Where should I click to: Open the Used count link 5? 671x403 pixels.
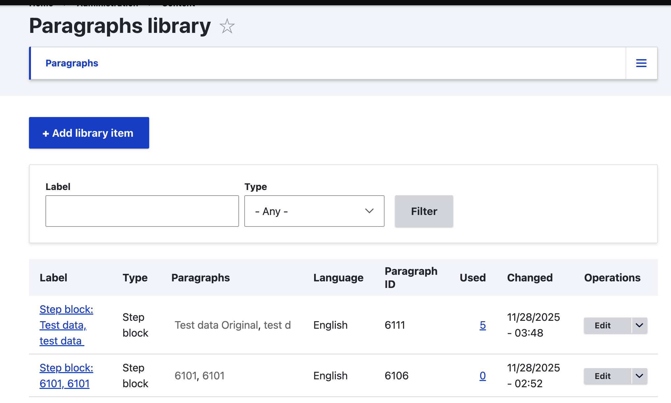(483, 325)
